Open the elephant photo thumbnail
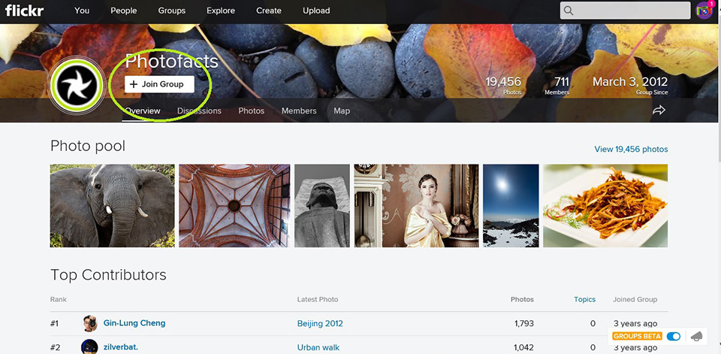Image resolution: width=721 pixels, height=354 pixels. (x=112, y=206)
